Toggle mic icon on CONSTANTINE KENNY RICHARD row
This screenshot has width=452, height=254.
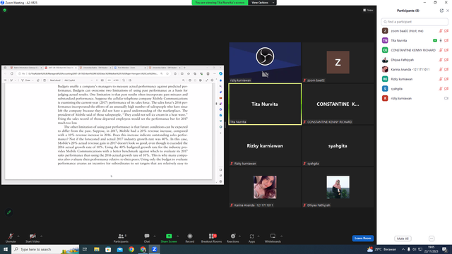(441, 50)
